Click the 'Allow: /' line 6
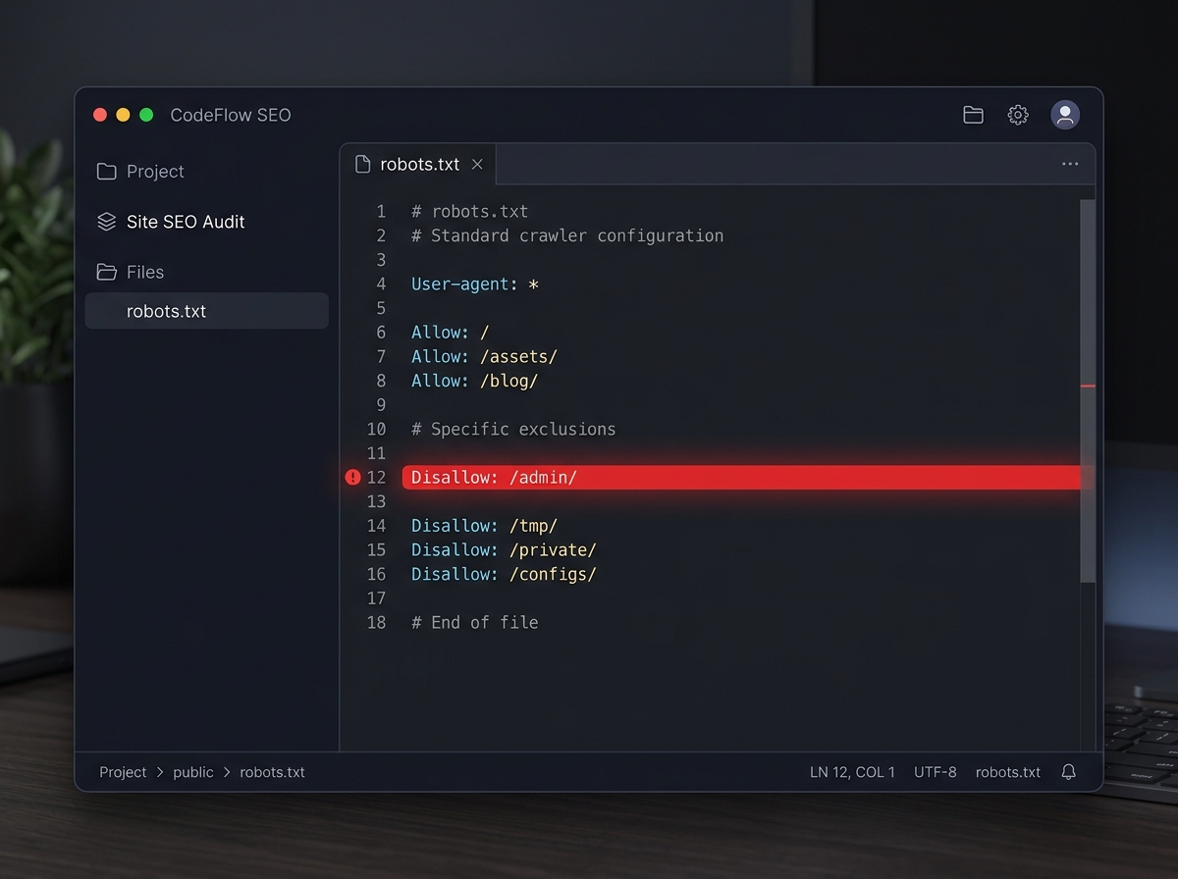The image size is (1178, 879). click(x=450, y=333)
